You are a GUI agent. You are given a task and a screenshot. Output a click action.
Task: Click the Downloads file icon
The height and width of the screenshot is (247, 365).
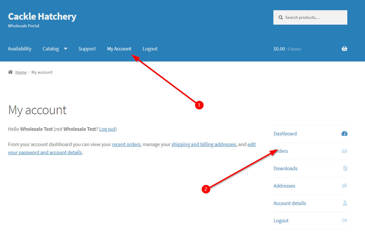(345, 168)
